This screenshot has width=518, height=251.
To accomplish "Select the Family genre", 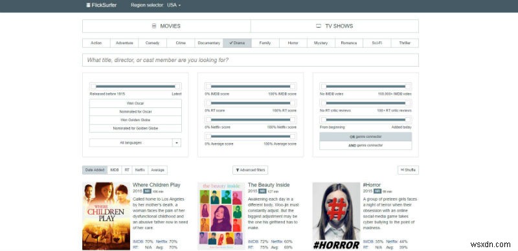I will click(265, 43).
